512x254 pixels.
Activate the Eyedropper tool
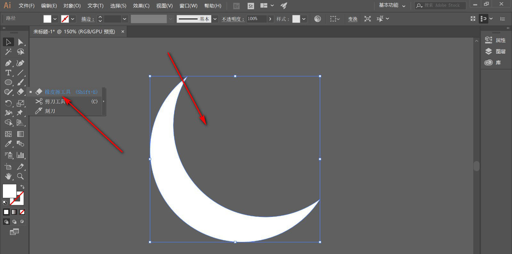pyautogui.click(x=8, y=144)
